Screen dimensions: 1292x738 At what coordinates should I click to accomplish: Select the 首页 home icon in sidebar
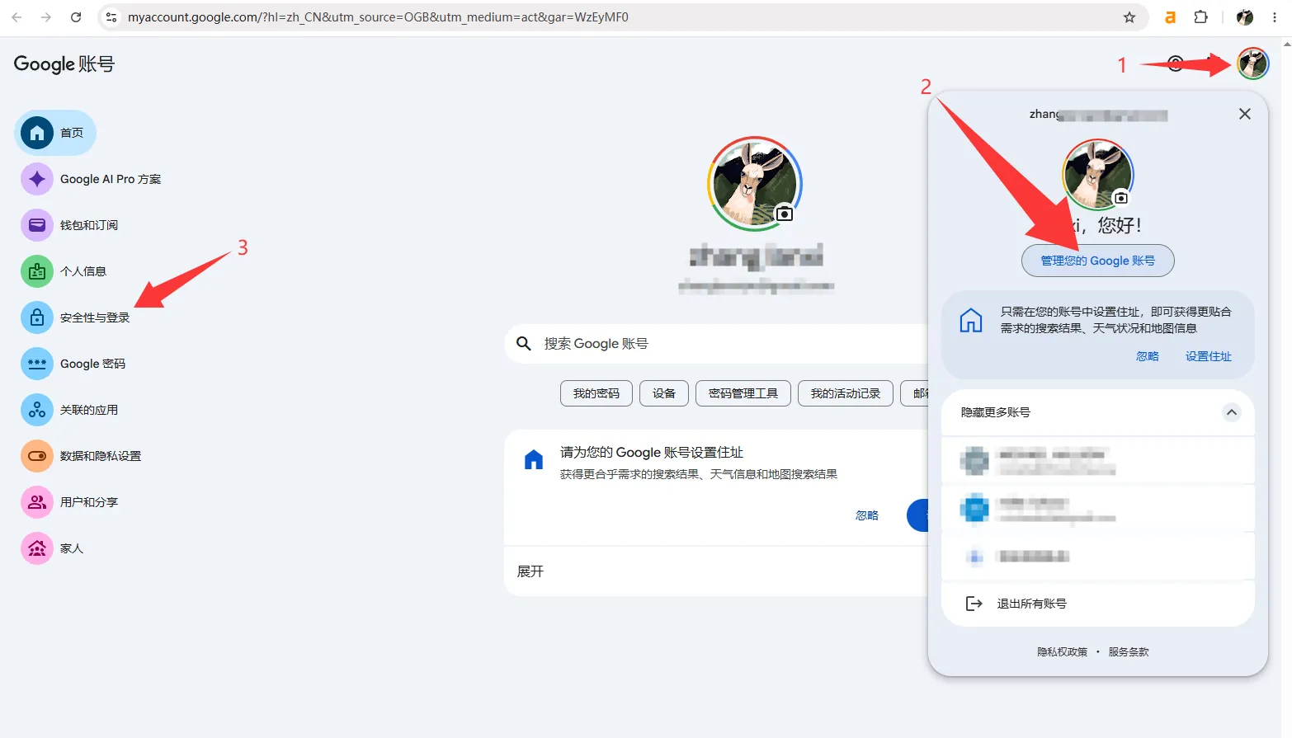[37, 133]
